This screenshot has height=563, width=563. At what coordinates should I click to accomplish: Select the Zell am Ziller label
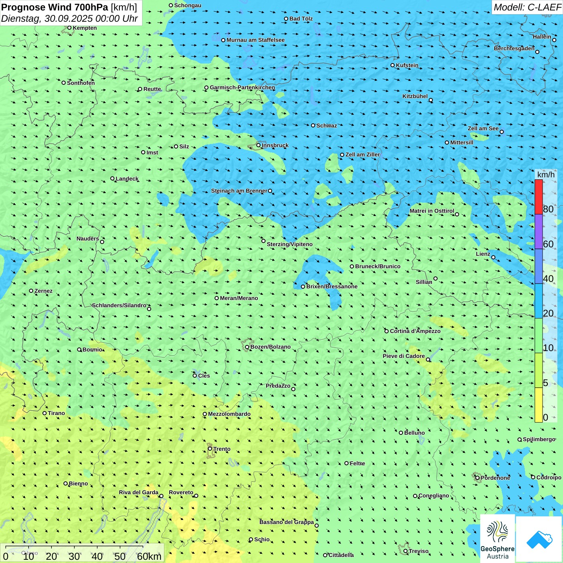click(x=363, y=154)
